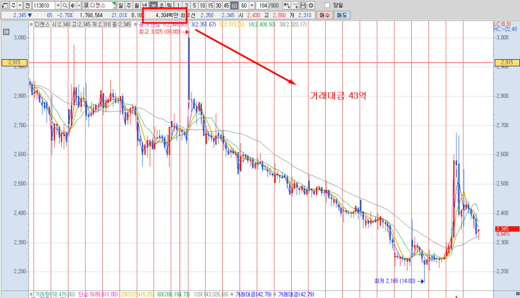Open the 주 market type dropdown arrow
520x298 pixels.
20,5
